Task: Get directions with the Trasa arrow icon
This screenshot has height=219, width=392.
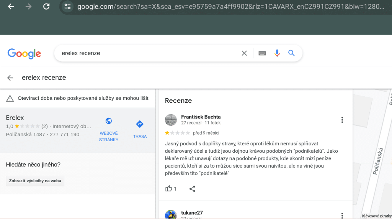Action: pos(140,124)
